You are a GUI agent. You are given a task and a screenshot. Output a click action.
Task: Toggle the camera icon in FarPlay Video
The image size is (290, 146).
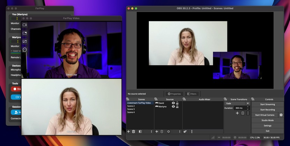click(x=25, y=25)
